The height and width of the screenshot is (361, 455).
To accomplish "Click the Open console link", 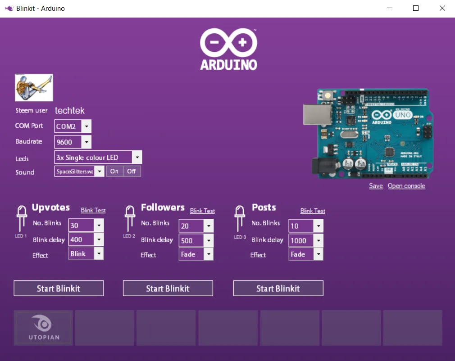I will point(406,186).
